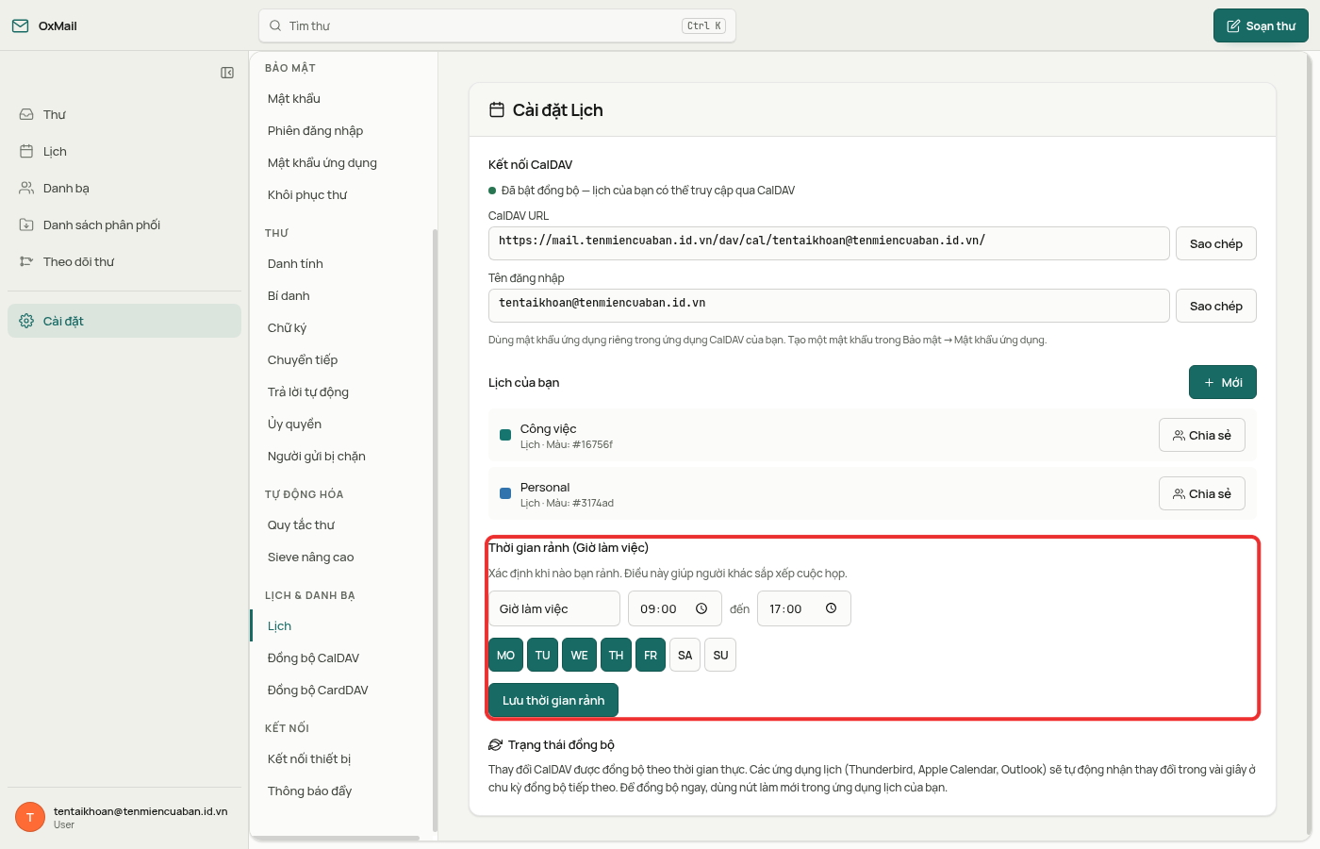This screenshot has width=1320, height=849.
Task: Click Lưu thời gian rảnh button
Action: coord(553,700)
